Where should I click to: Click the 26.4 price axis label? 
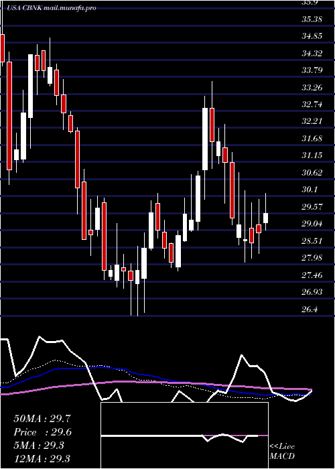(x=310, y=310)
